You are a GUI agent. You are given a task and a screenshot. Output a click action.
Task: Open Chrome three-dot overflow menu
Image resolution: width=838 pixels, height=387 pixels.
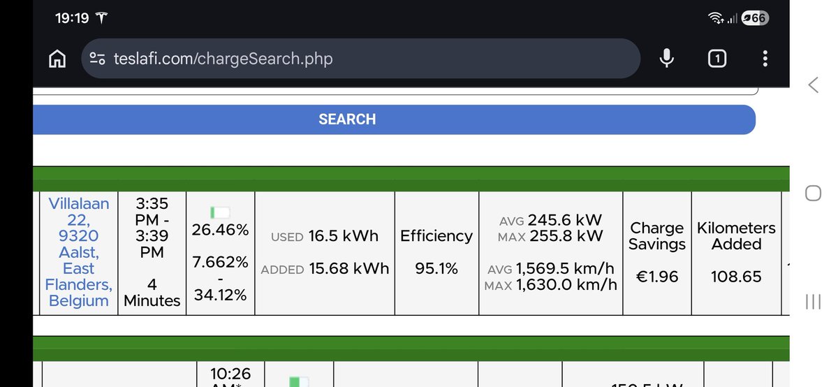pos(765,59)
